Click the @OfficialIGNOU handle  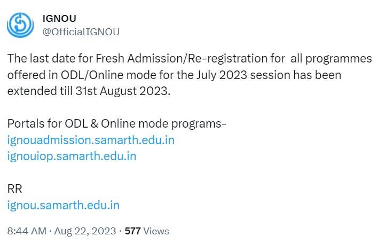tap(81, 32)
